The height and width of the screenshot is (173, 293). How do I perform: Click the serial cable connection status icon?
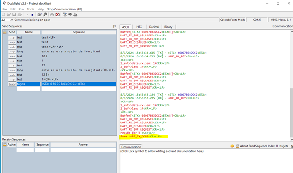point(7,20)
